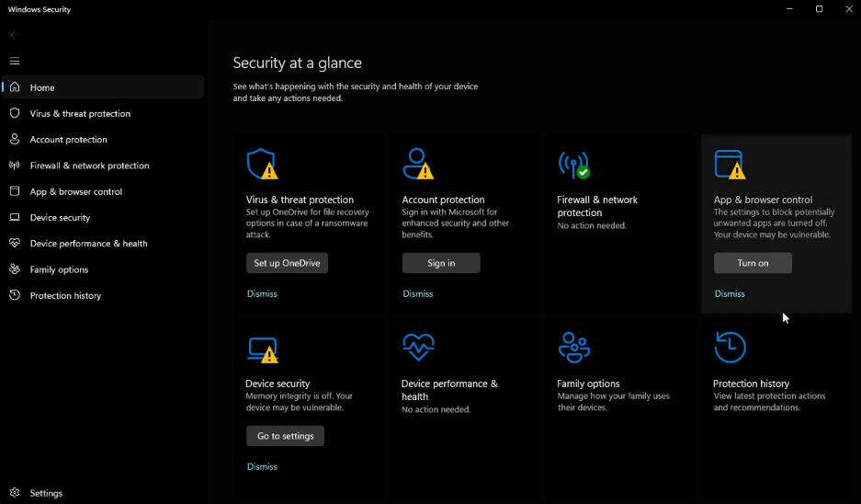
Task: Select Firewall & network protection sidebar label
Action: [89, 166]
